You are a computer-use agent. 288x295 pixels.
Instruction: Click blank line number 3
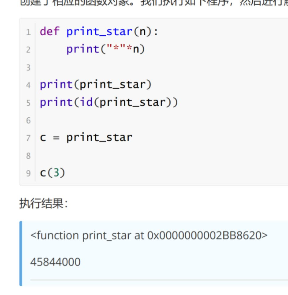tap(28, 67)
